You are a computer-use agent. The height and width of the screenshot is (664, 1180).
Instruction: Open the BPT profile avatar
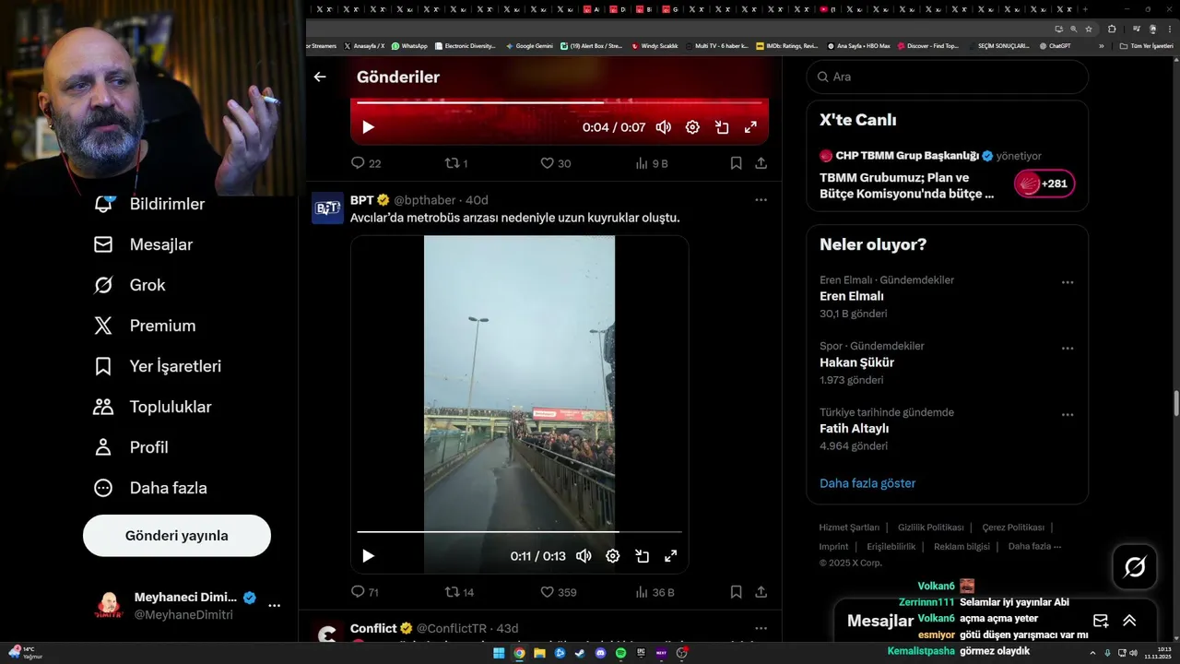click(x=327, y=208)
